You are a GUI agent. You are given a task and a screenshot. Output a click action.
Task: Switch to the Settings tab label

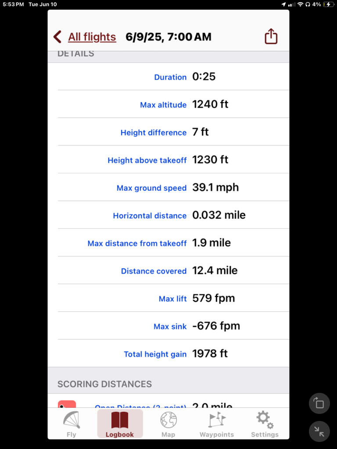pyautogui.click(x=265, y=435)
